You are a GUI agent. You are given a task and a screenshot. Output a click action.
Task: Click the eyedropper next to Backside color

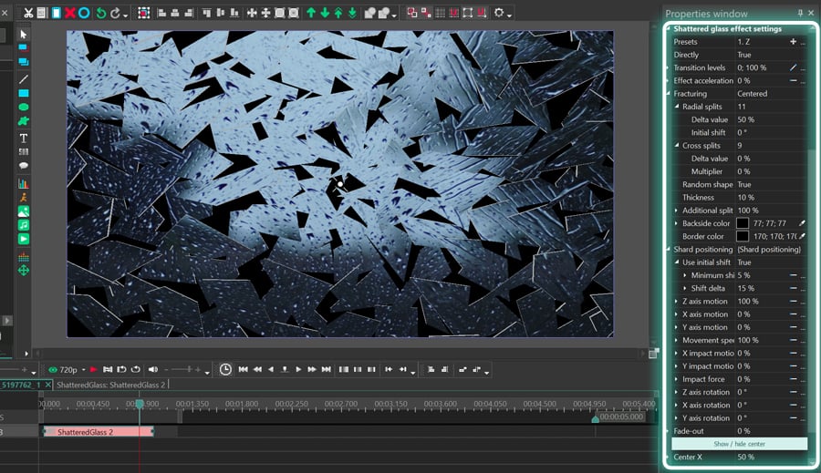coord(802,223)
